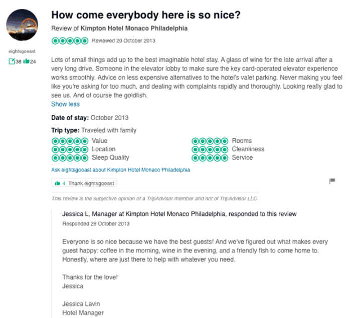Collapse the review with Show less
Viewport: 355px width, 318px height.
[65, 104]
